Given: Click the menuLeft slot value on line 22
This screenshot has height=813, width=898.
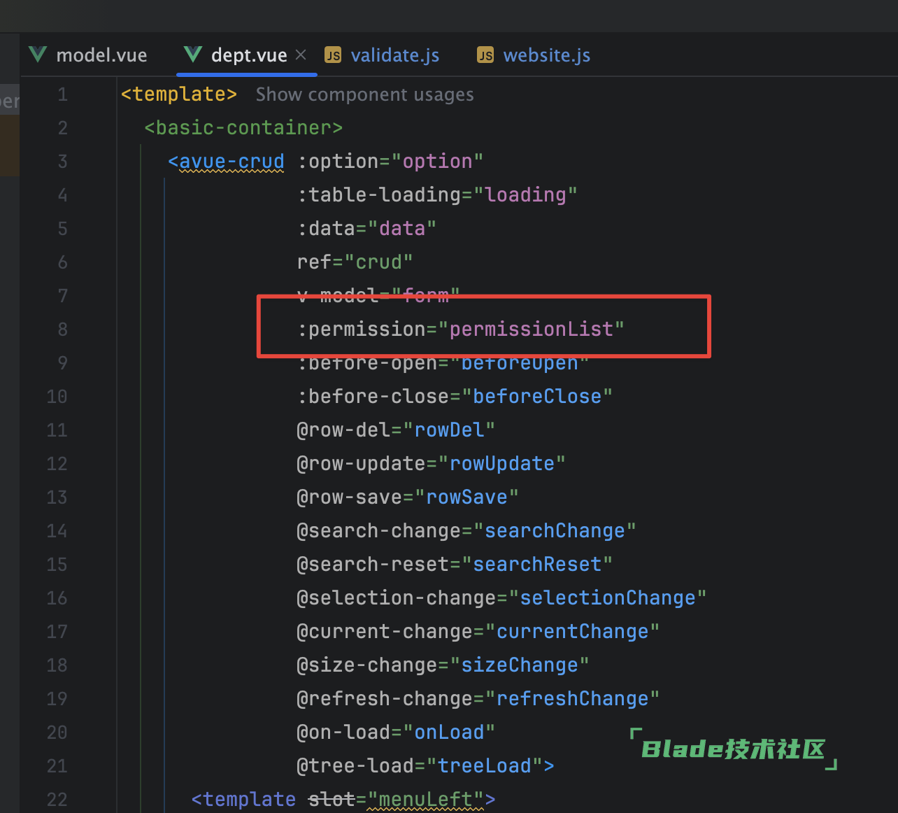Looking at the screenshot, I should pyautogui.click(x=425, y=800).
